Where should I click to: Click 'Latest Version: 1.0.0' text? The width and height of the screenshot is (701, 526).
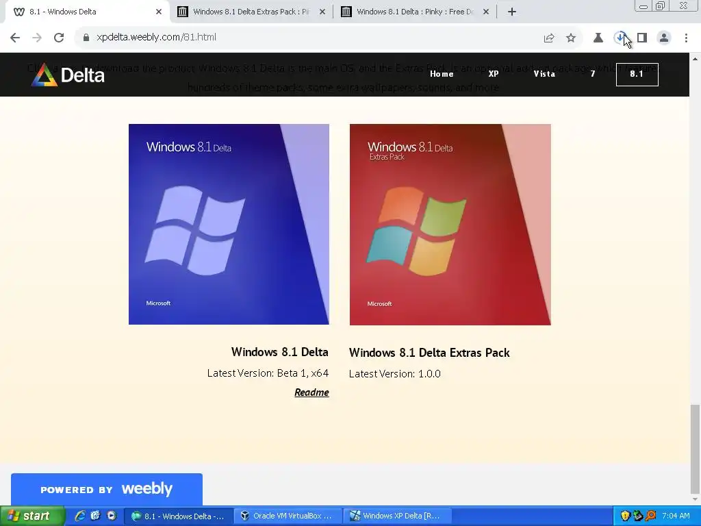click(x=395, y=374)
